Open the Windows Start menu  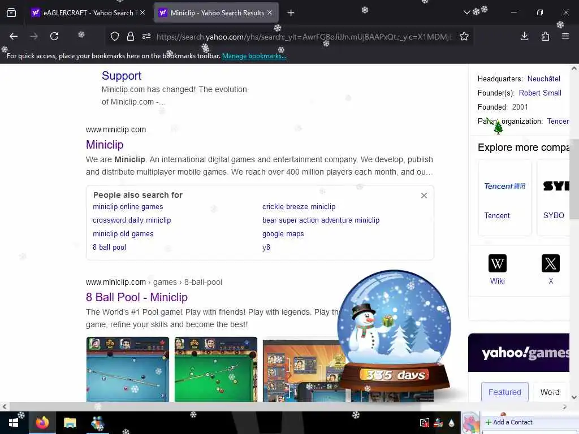(14, 423)
